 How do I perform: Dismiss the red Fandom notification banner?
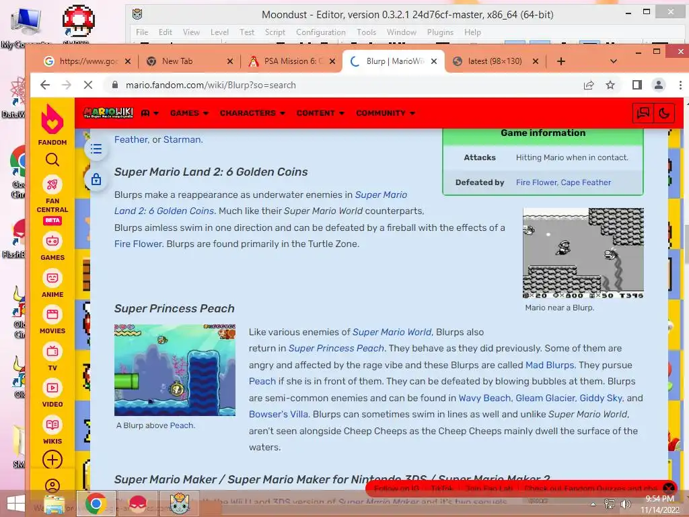point(668,488)
